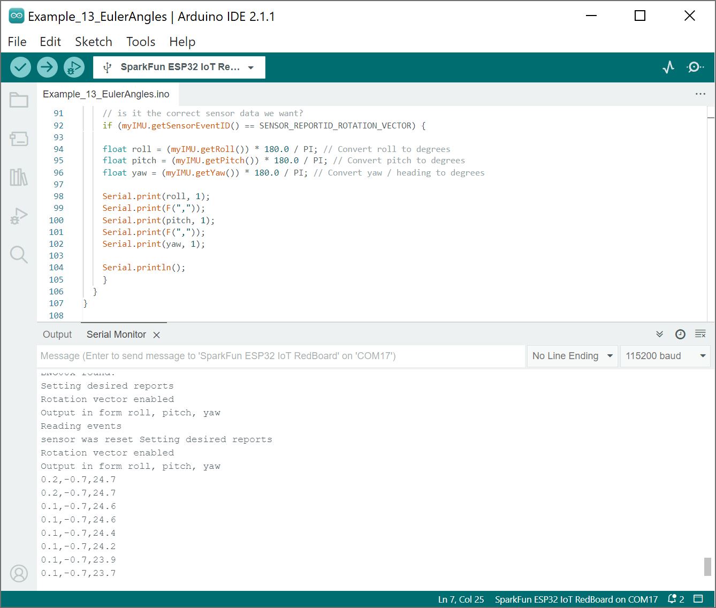Click the getSensorEventID if statement line
The height and width of the screenshot is (608, 716).
click(264, 125)
